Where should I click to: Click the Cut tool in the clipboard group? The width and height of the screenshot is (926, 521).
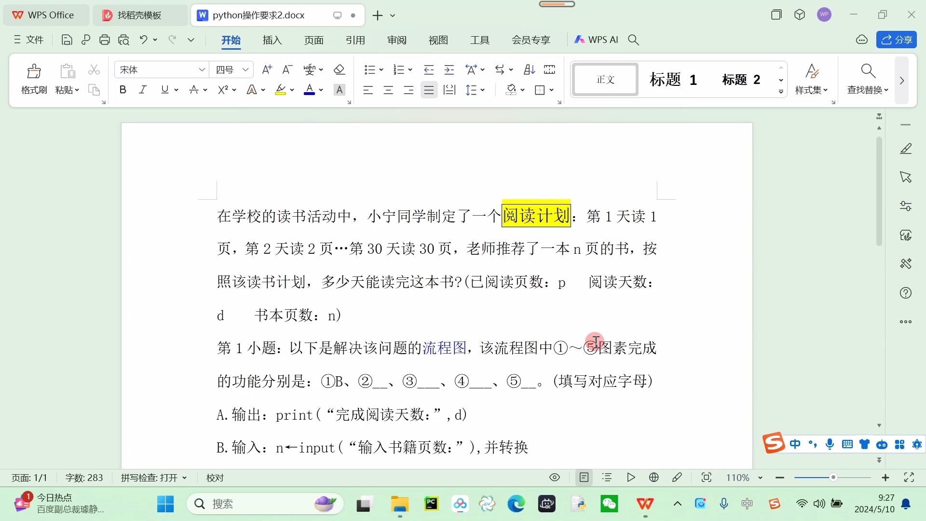pos(94,69)
